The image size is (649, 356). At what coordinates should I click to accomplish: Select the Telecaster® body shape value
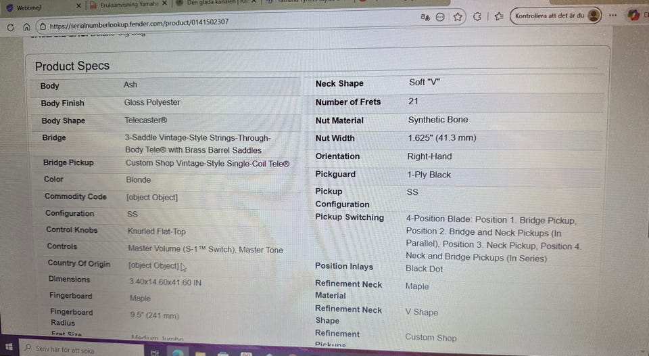[146, 120]
